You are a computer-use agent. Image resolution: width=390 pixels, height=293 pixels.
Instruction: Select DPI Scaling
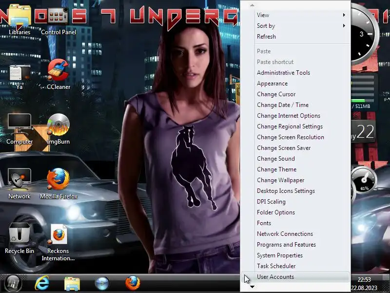302,201
